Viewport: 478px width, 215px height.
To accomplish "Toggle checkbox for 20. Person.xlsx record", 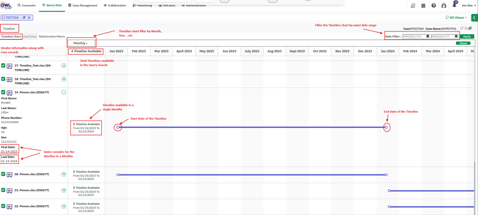I will tap(3, 174).
